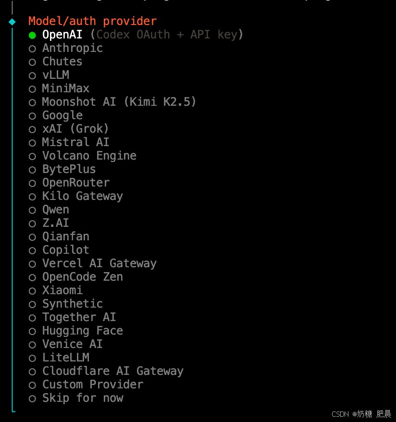The height and width of the screenshot is (422, 396).
Task: Choose xAI (Grok) option
Action: coord(69,129)
